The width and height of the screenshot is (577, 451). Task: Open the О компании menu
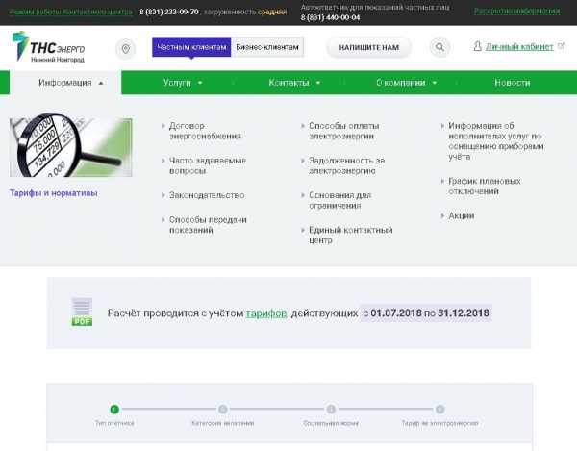(x=406, y=83)
